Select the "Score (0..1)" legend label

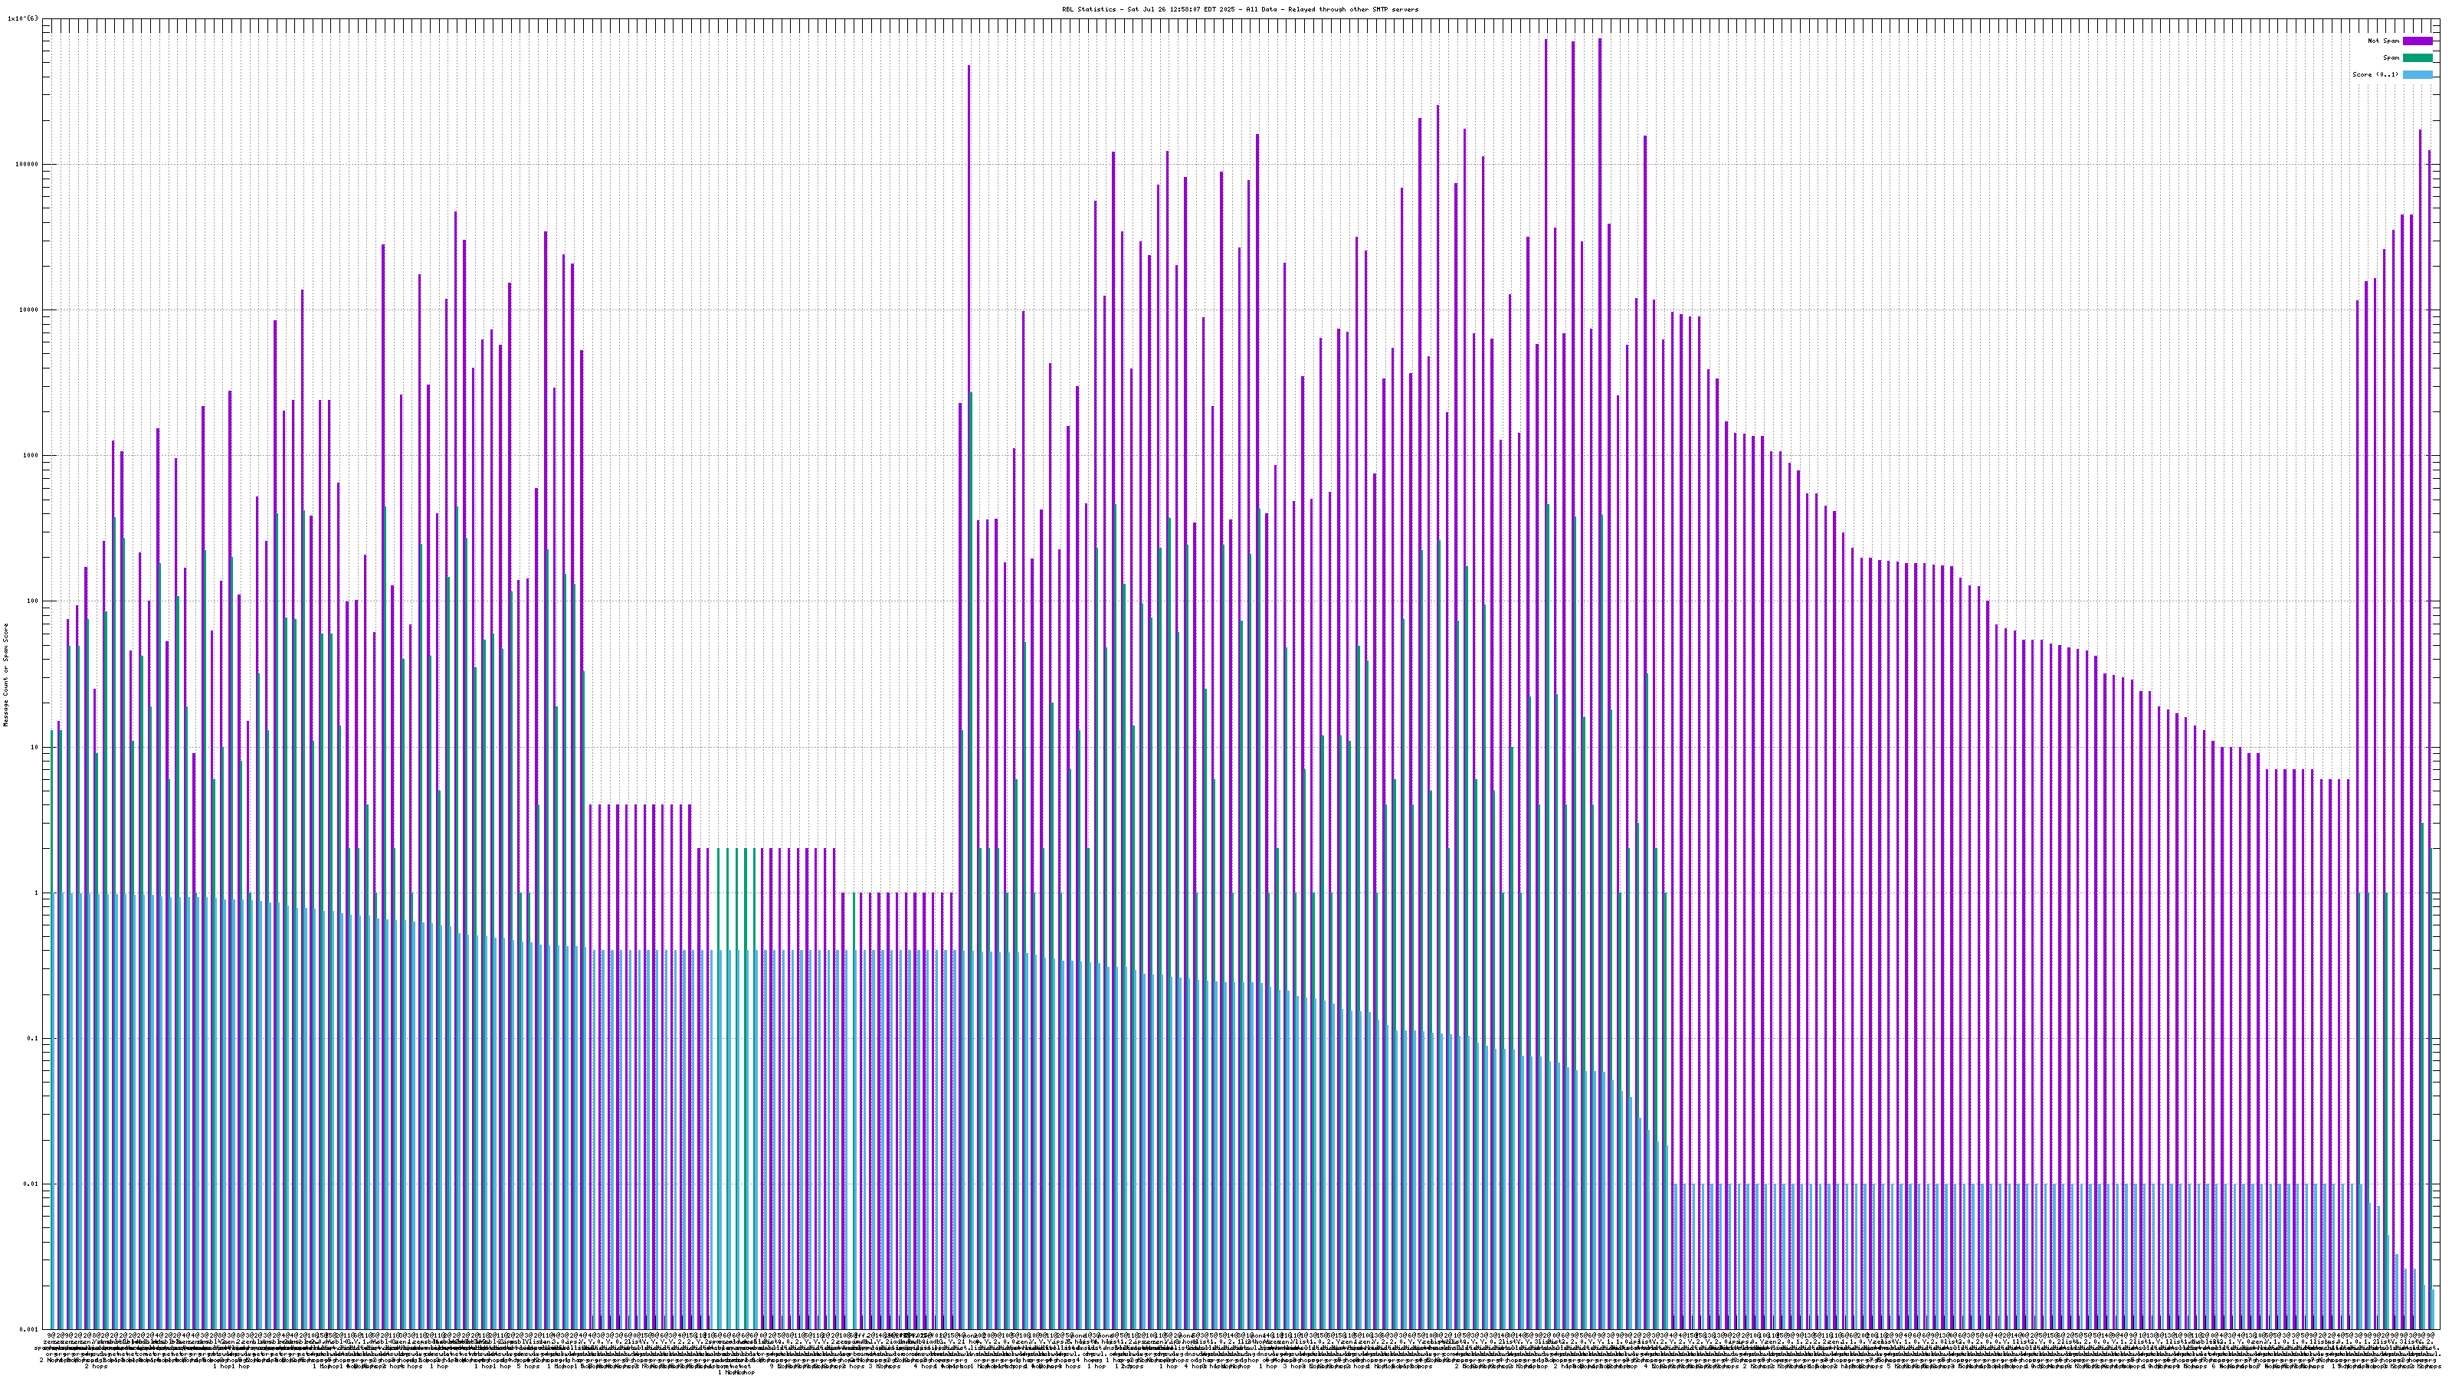[2375, 74]
